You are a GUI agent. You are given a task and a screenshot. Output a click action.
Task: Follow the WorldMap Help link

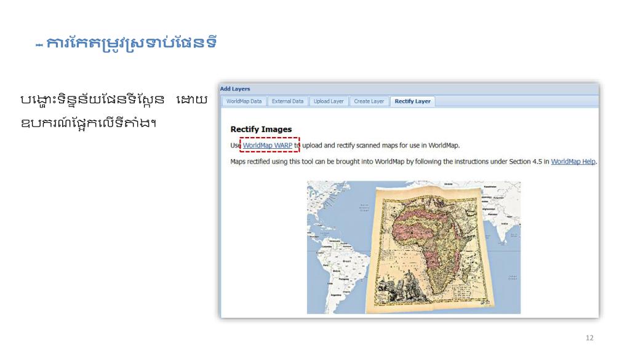573,162
